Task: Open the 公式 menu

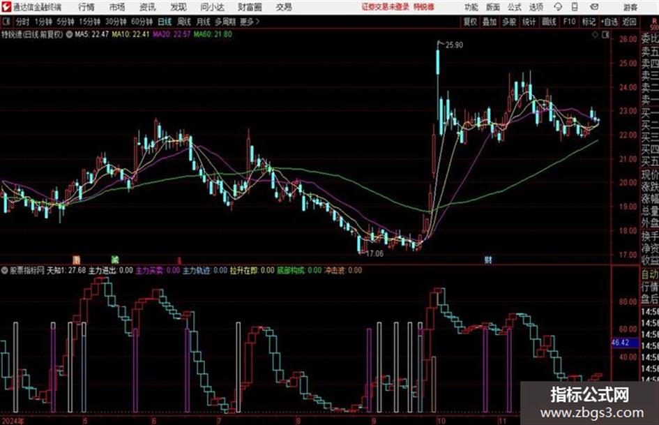Action: click(x=515, y=7)
